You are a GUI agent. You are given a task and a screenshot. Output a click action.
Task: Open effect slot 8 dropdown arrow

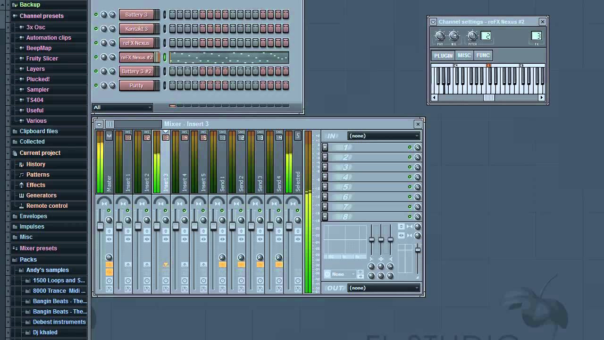pos(325,217)
